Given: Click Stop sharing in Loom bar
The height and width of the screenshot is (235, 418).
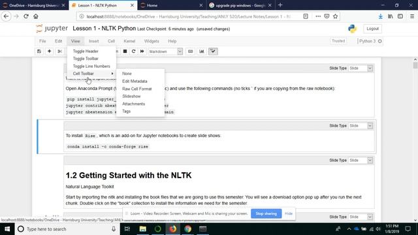Looking at the screenshot, I should (x=266, y=213).
